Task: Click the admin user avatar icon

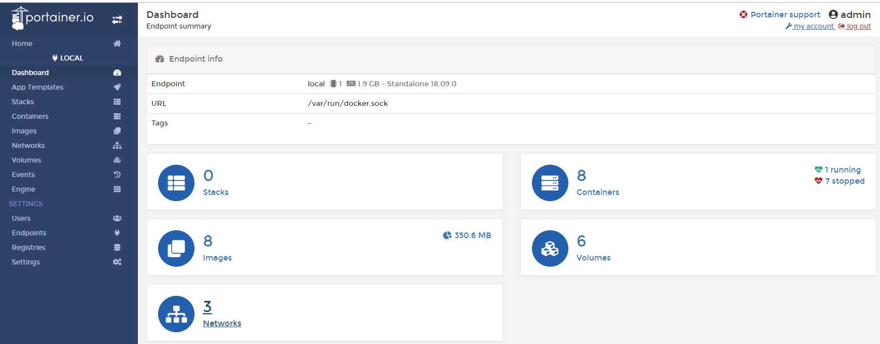Action: pyautogui.click(x=833, y=15)
